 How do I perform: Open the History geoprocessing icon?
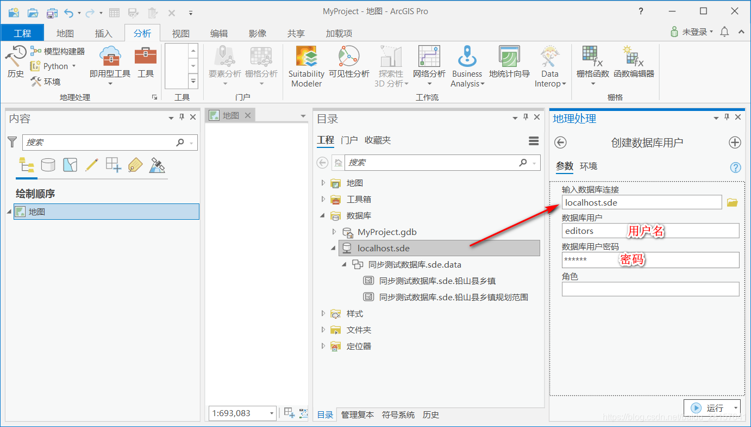point(16,61)
